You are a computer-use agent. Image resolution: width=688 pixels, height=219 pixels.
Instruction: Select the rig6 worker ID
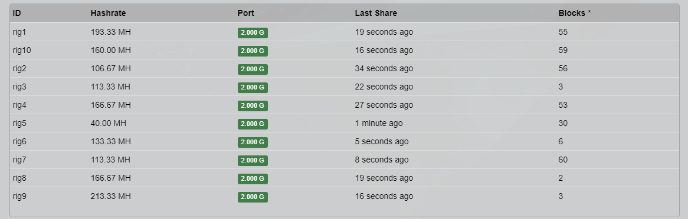pyautogui.click(x=19, y=141)
